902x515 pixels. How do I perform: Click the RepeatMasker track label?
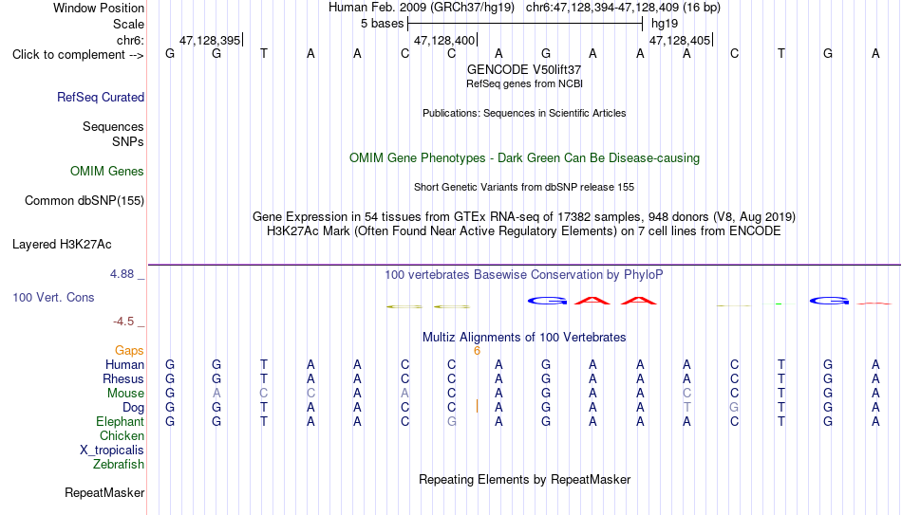pyautogui.click(x=104, y=492)
